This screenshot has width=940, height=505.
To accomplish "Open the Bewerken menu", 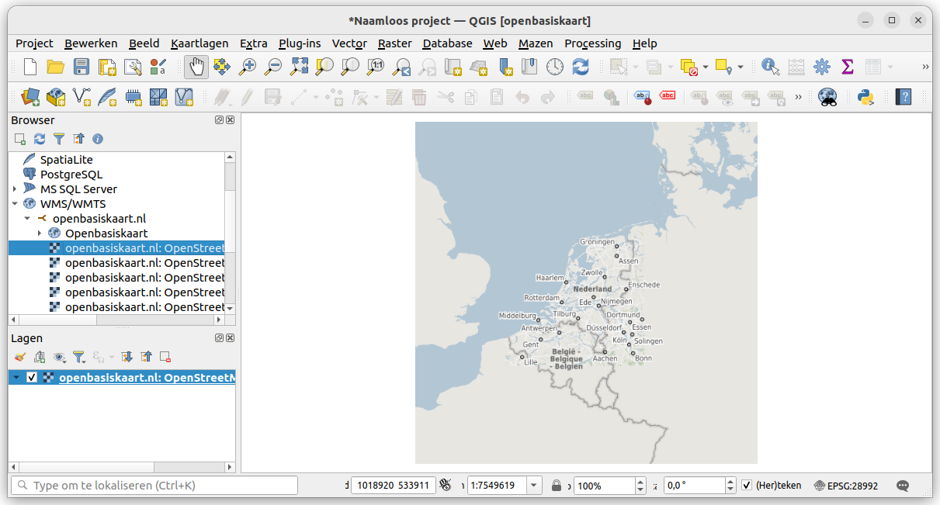I will (91, 43).
